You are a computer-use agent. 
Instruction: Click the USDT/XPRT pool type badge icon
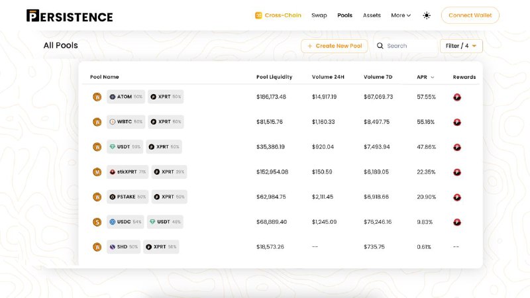97,147
